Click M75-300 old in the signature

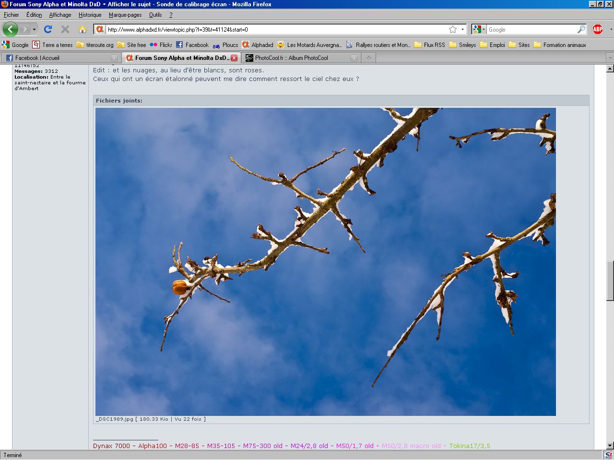[263, 446]
